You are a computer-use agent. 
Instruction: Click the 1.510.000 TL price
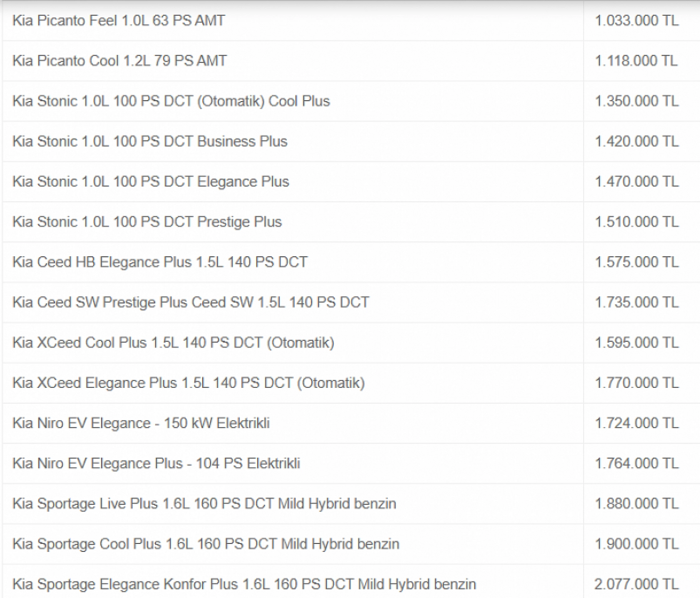coord(636,222)
